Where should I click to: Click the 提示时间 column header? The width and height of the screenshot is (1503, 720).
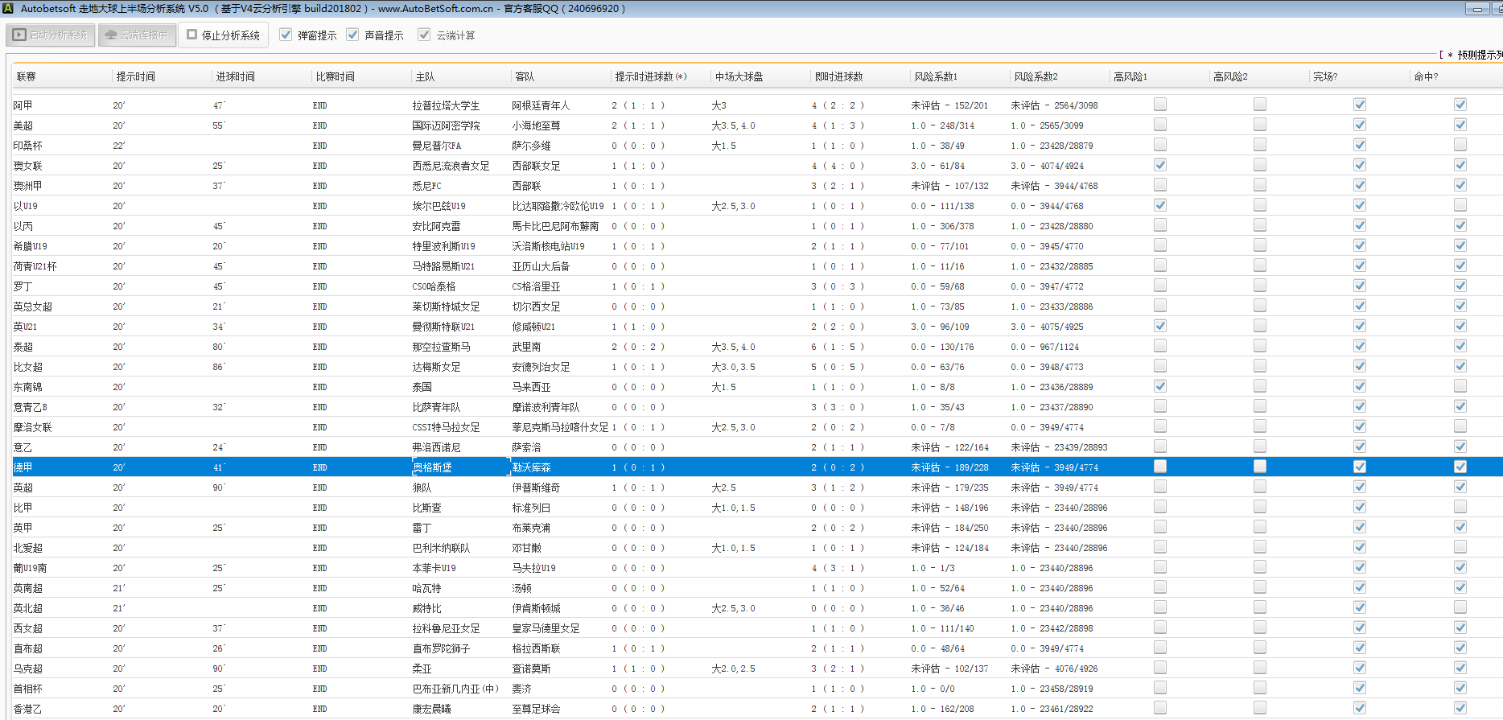(135, 76)
